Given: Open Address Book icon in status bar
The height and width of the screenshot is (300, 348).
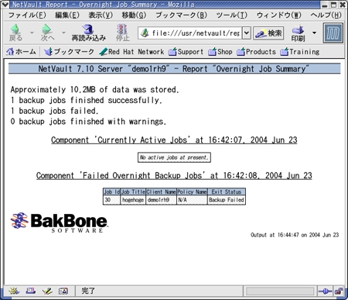Looking at the screenshot, I should (63, 291).
